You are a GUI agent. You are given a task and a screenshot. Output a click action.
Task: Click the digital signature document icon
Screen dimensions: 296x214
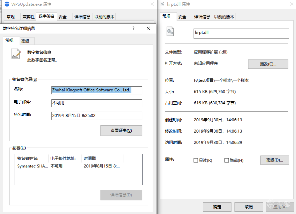pos(16,54)
